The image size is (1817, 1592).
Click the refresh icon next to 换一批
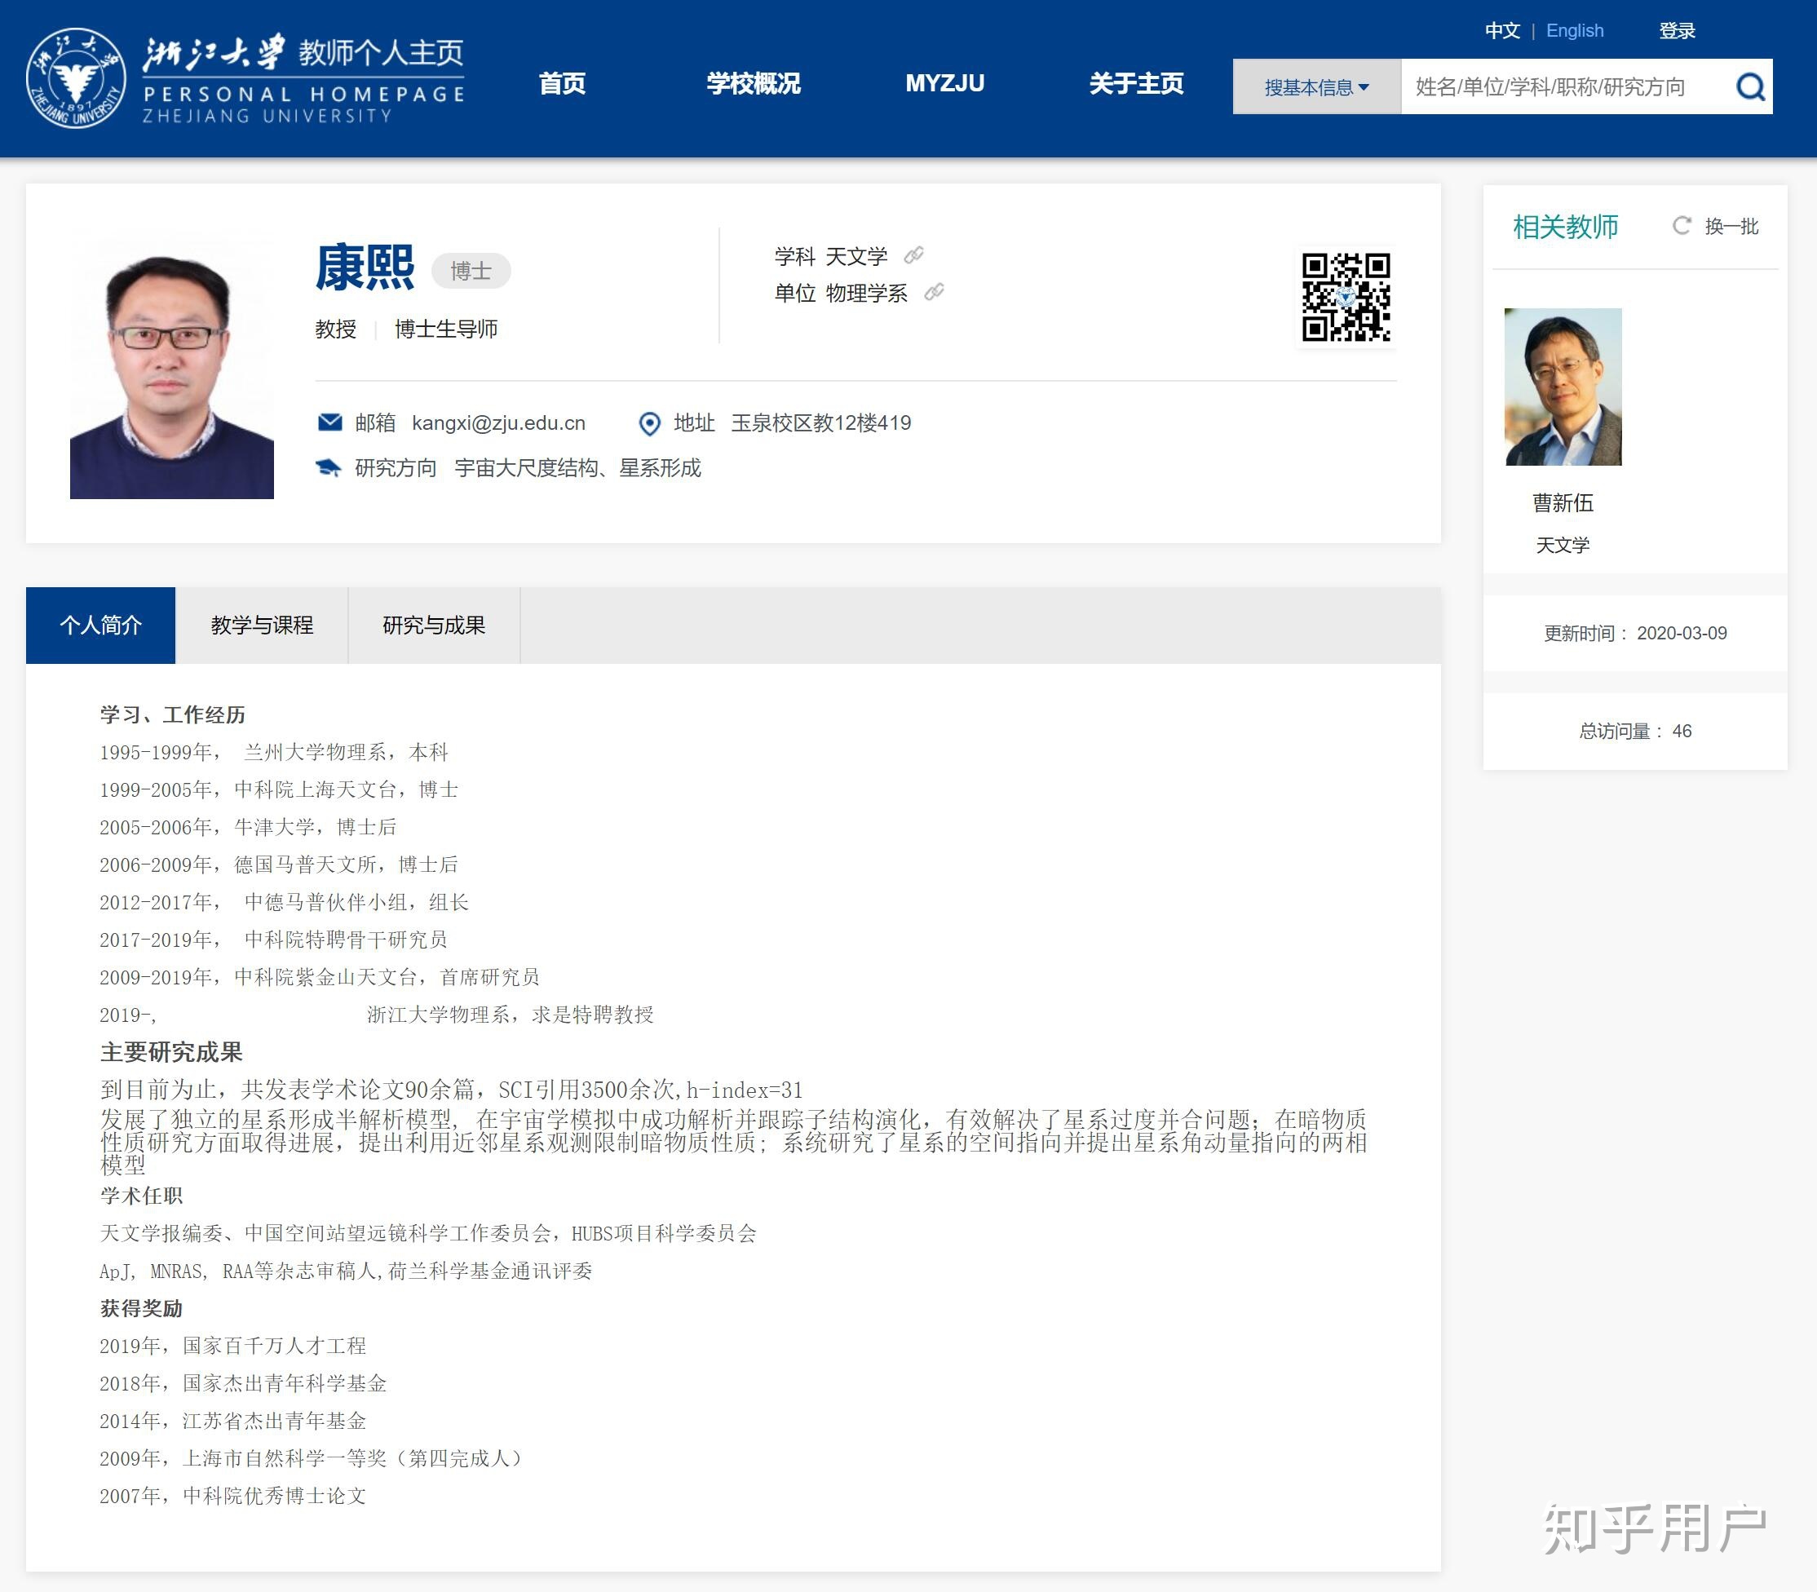tap(1681, 226)
